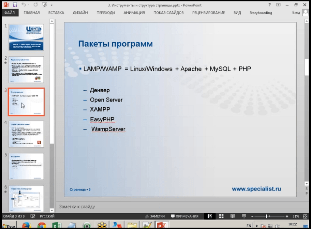Switch to the ВСТАВКА ribbon tab
This screenshot has height=229, width=311.
coord(56,13)
